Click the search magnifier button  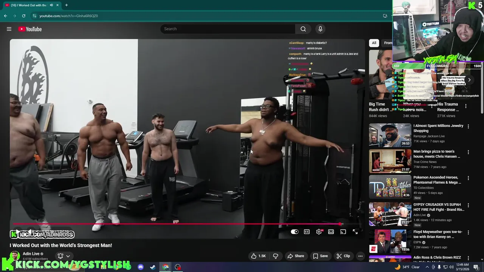[303, 29]
